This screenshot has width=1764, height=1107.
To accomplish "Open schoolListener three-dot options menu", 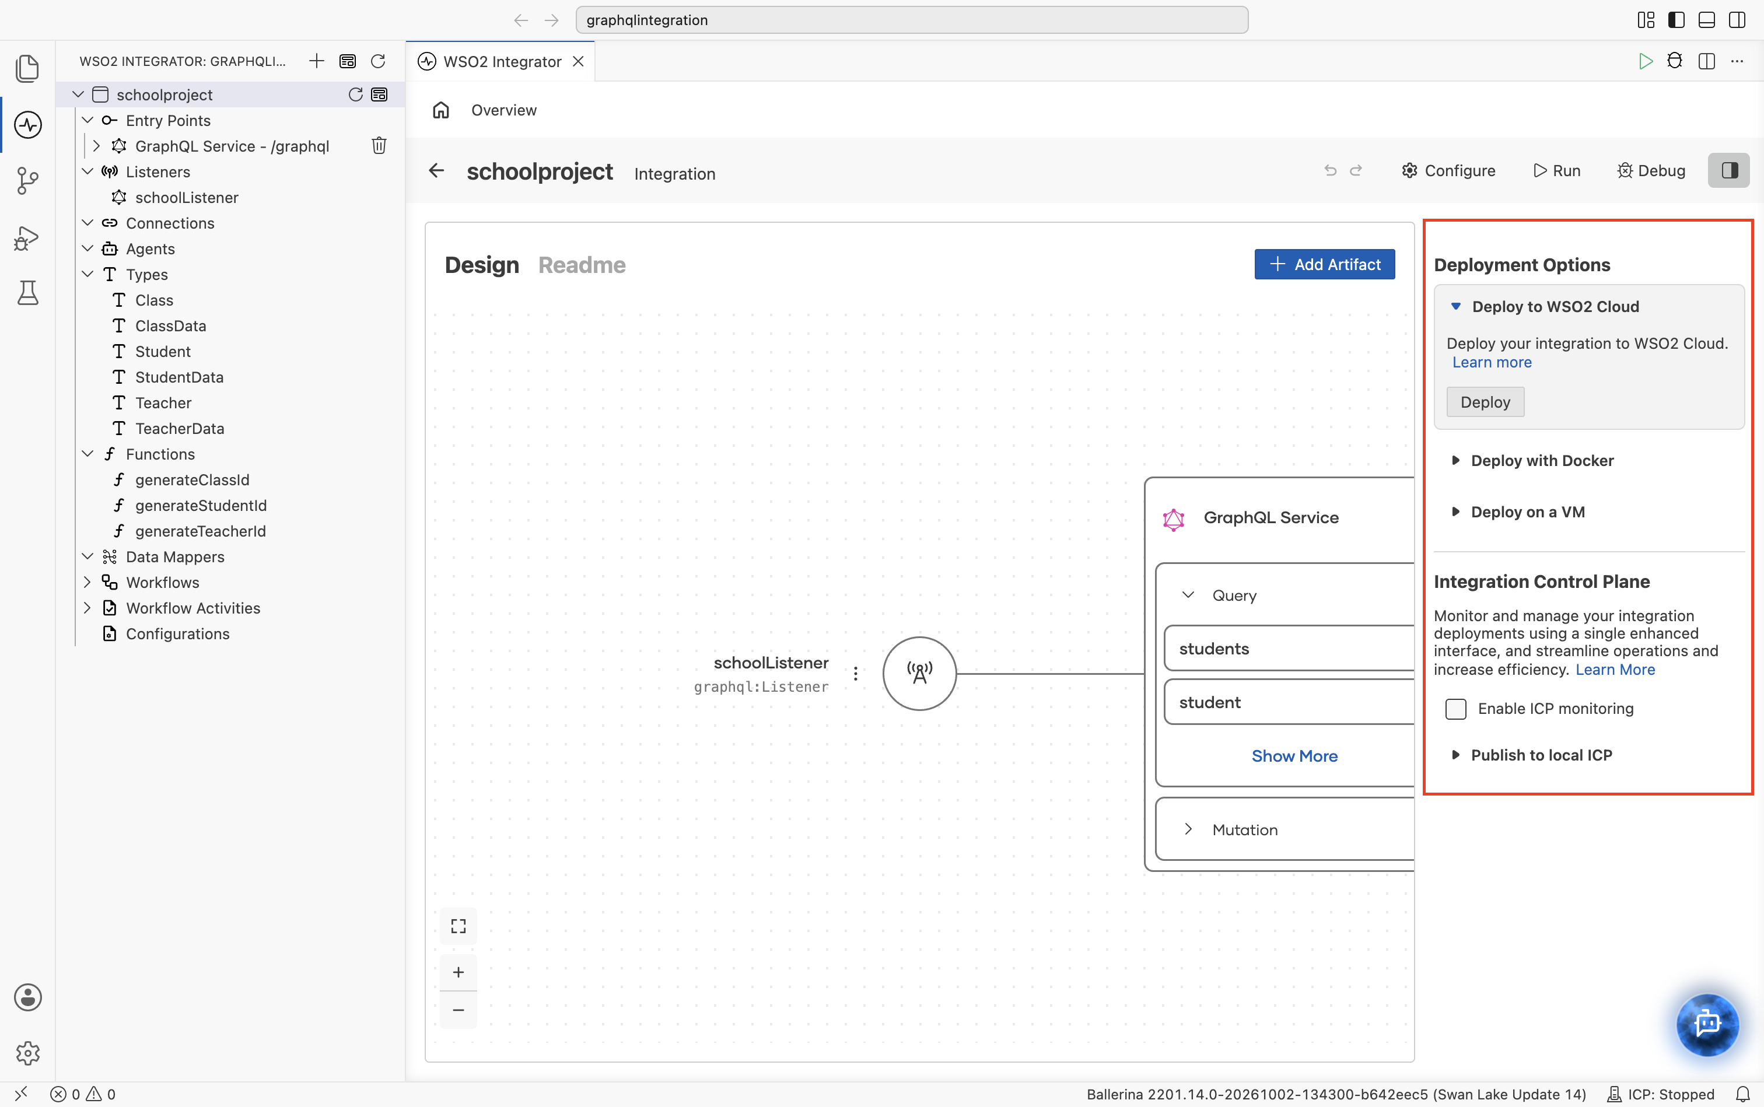I will click(855, 674).
